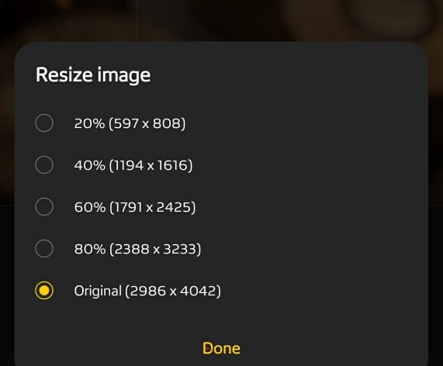
Task: Click the 80% percentage text
Action: [x=90, y=249]
